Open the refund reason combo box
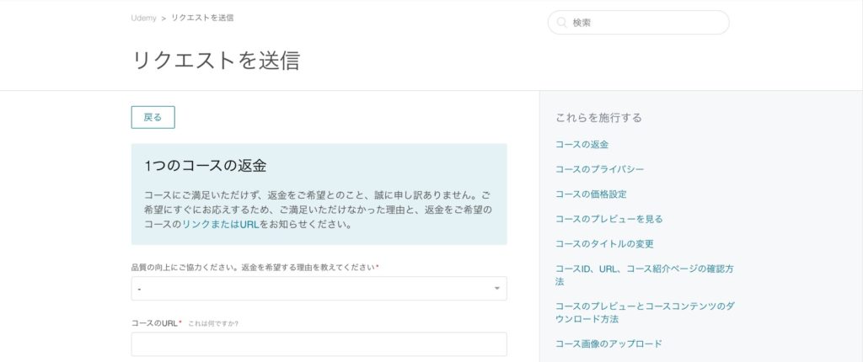The height and width of the screenshot is (362, 863). click(319, 288)
